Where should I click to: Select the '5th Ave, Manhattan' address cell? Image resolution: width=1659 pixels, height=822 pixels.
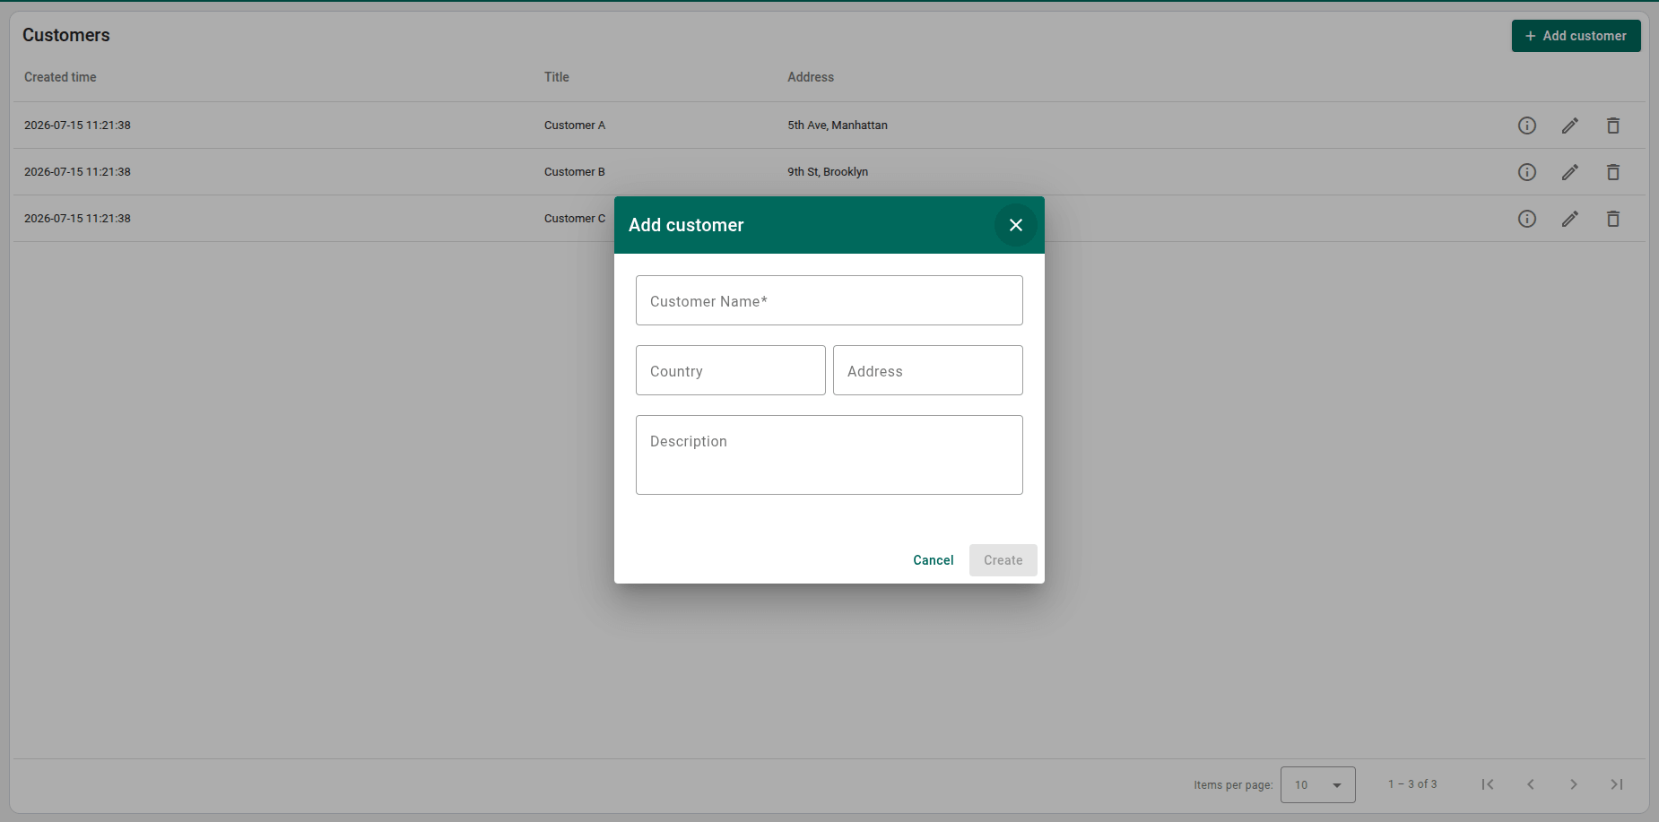[838, 125]
